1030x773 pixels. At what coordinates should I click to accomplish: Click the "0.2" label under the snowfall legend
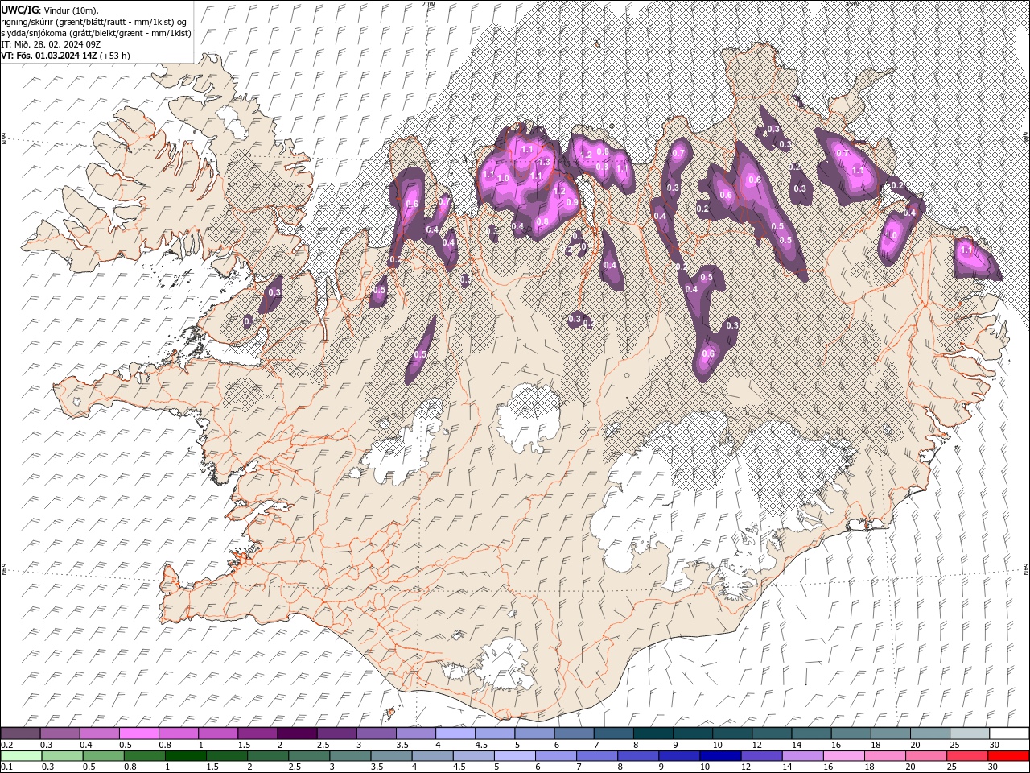6,745
